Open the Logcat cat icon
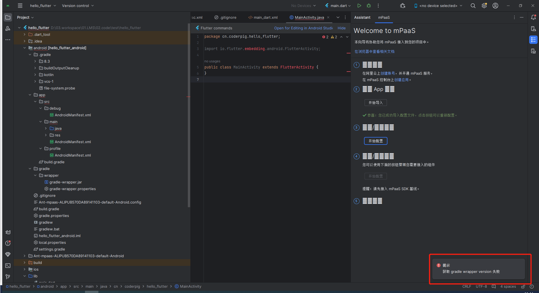The height and width of the screenshot is (293, 539). [x=8, y=232]
